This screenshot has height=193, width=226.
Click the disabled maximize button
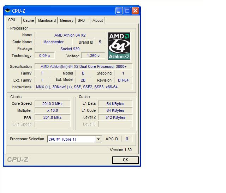pyautogui.click(x=127, y=11)
